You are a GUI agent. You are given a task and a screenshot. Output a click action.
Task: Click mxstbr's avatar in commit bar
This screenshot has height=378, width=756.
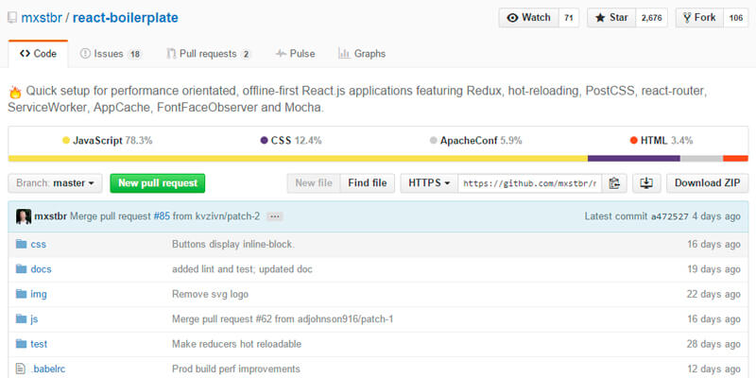pyautogui.click(x=24, y=216)
